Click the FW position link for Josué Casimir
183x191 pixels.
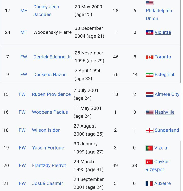[x=22, y=183]
